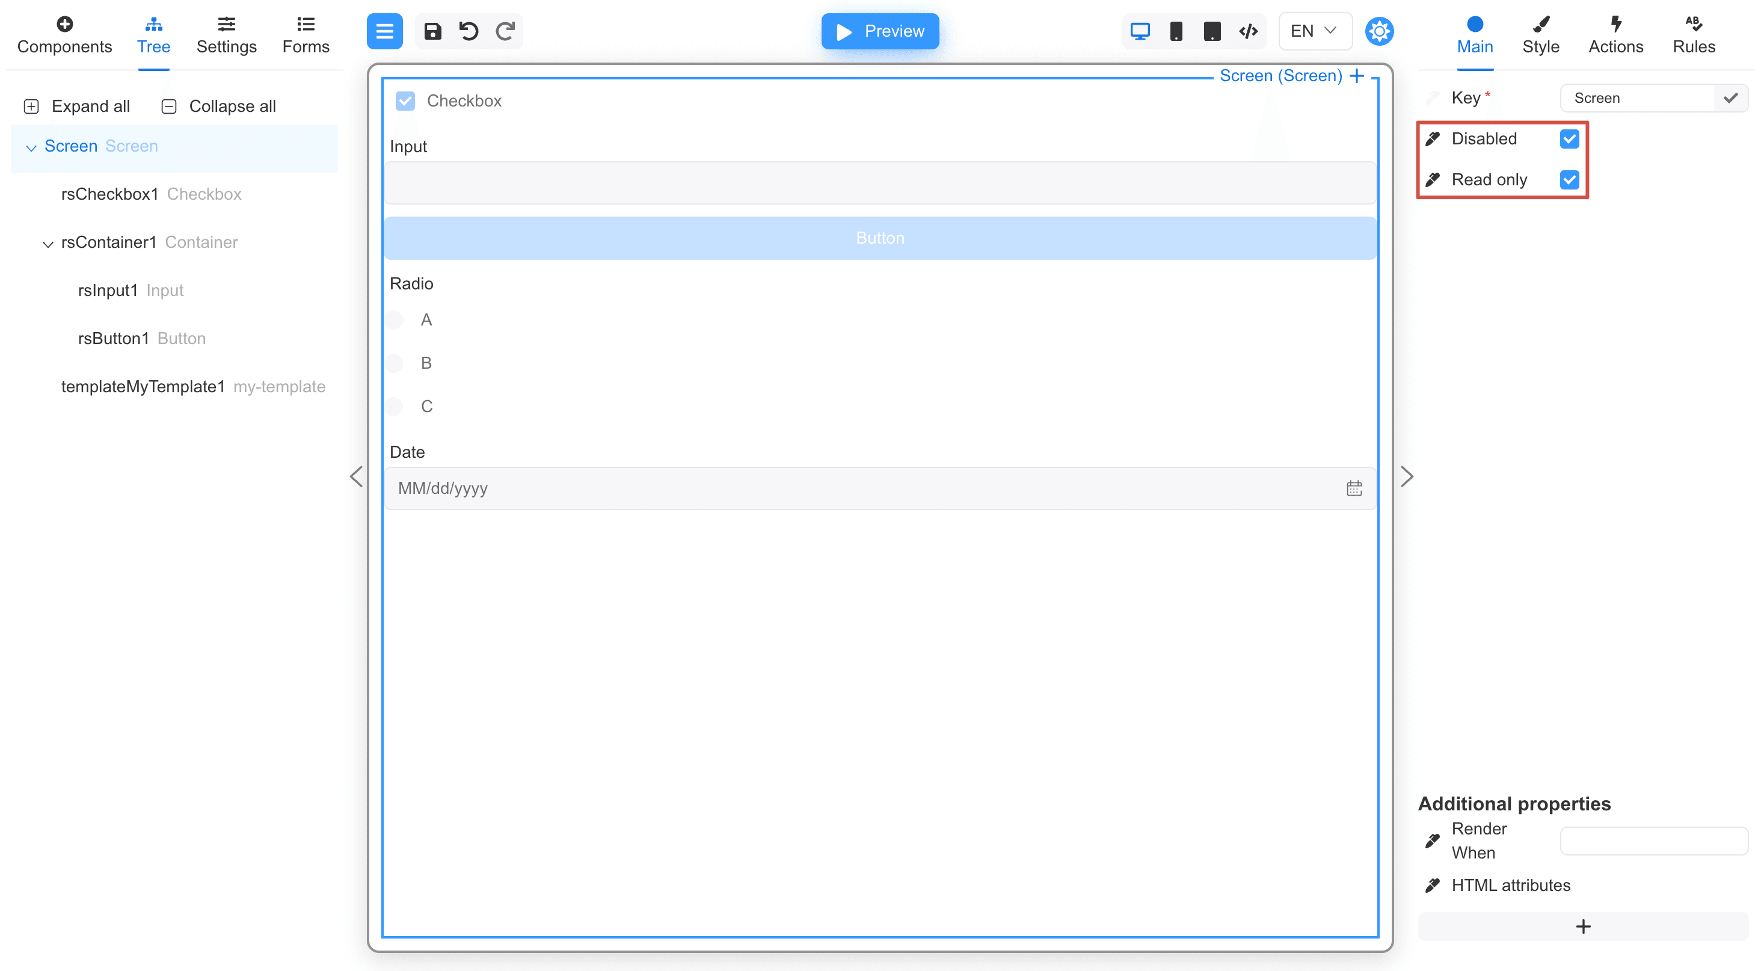Image resolution: width=1761 pixels, height=971 pixels.
Task: Click the blue hamburger menu button
Action: (x=384, y=31)
